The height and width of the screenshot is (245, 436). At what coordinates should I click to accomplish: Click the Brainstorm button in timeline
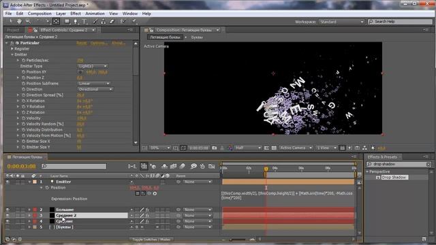[193, 166]
